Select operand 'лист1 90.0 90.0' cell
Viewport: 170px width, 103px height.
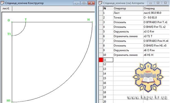[156, 13]
